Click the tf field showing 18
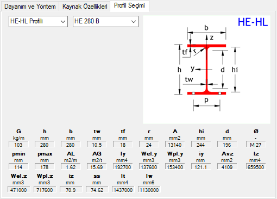Viewport: 277px width, 199px height. pyautogui.click(x=123, y=145)
